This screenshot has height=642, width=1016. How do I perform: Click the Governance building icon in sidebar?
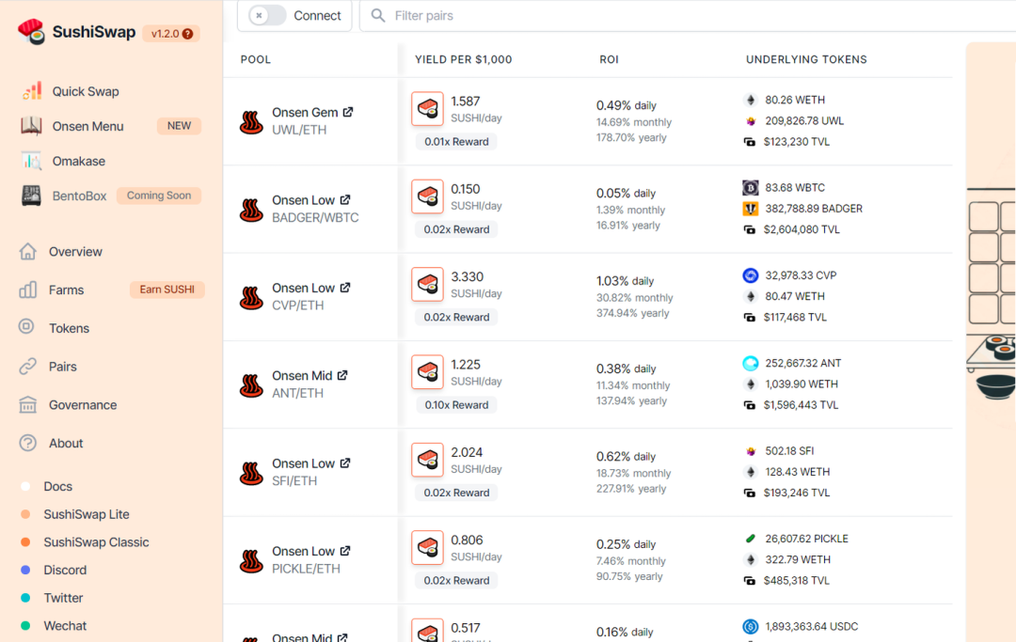point(28,405)
